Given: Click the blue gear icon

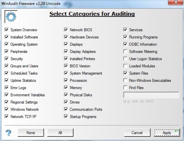Looking at the screenshot, I should coord(11,17).
